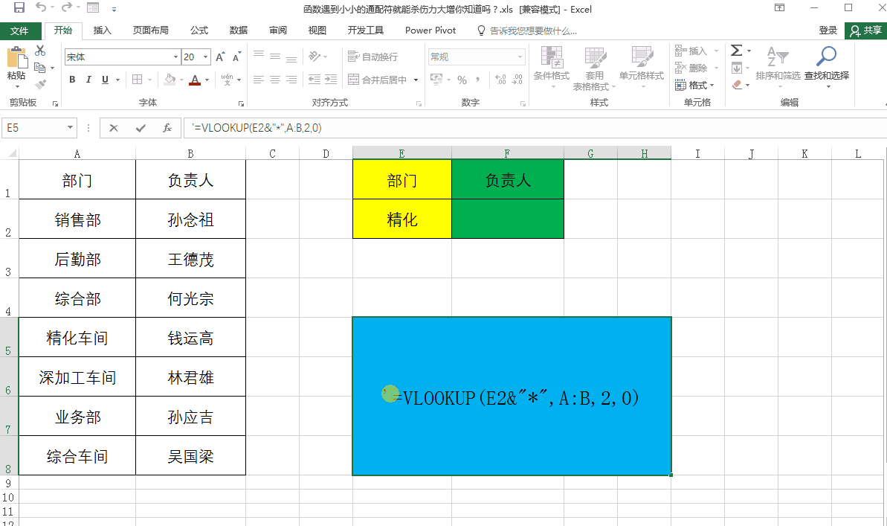Screen dimensions: 887x526
Task: Apply red font color button
Action: tap(195, 80)
